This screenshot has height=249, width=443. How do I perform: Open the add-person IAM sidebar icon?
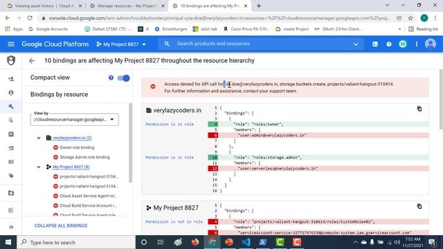click(x=11, y=79)
